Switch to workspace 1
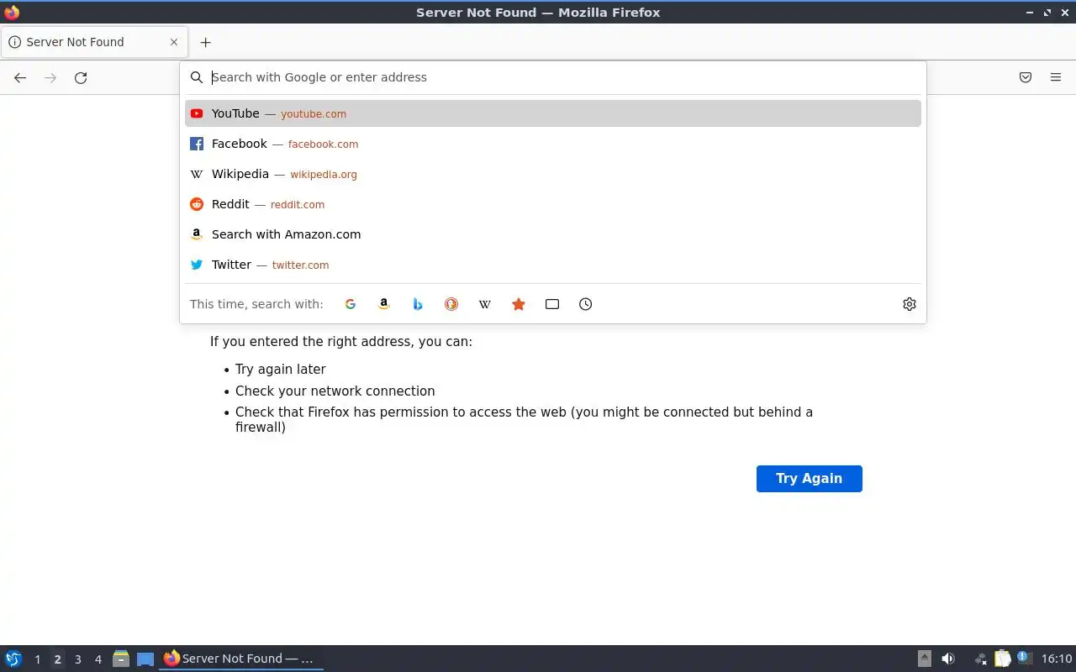The height and width of the screenshot is (672, 1076). tap(38, 659)
